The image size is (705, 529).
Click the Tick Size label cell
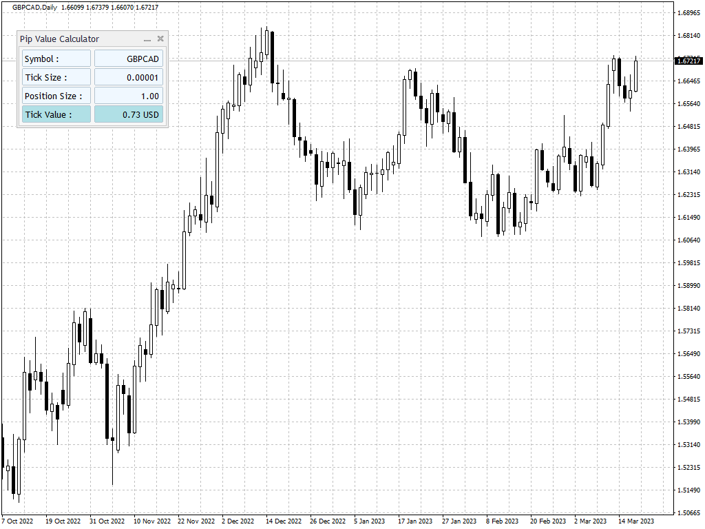[x=56, y=77]
